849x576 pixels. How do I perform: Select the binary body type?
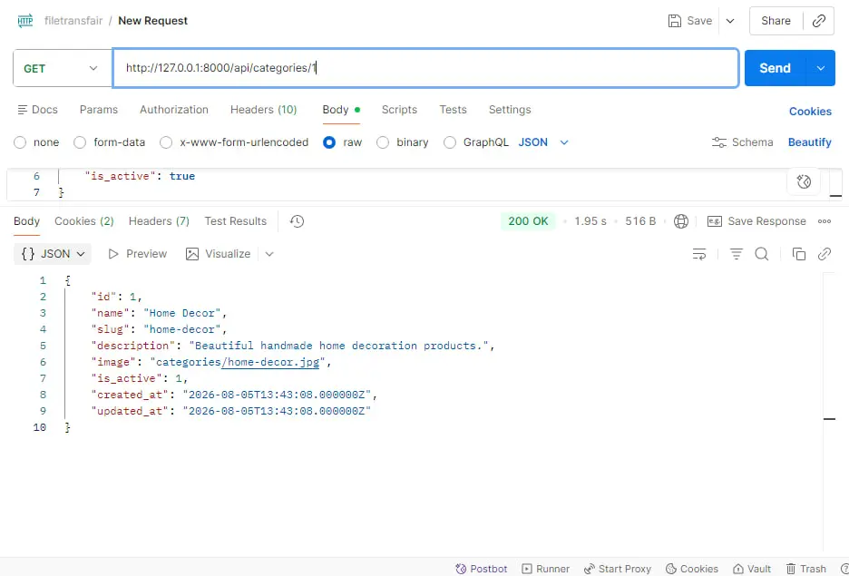point(383,142)
